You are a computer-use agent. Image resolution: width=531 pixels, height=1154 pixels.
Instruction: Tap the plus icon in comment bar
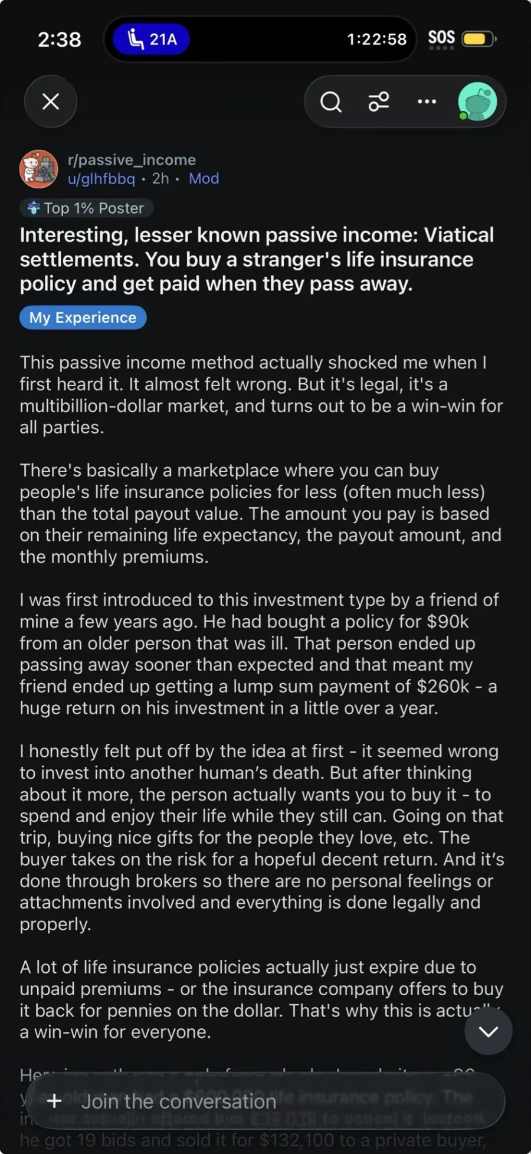point(54,1101)
